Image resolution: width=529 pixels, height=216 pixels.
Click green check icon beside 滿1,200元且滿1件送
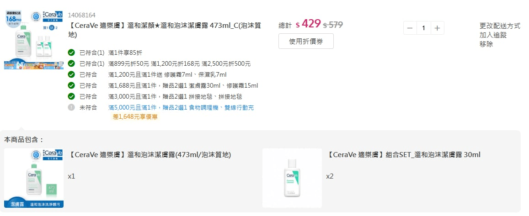click(71, 74)
